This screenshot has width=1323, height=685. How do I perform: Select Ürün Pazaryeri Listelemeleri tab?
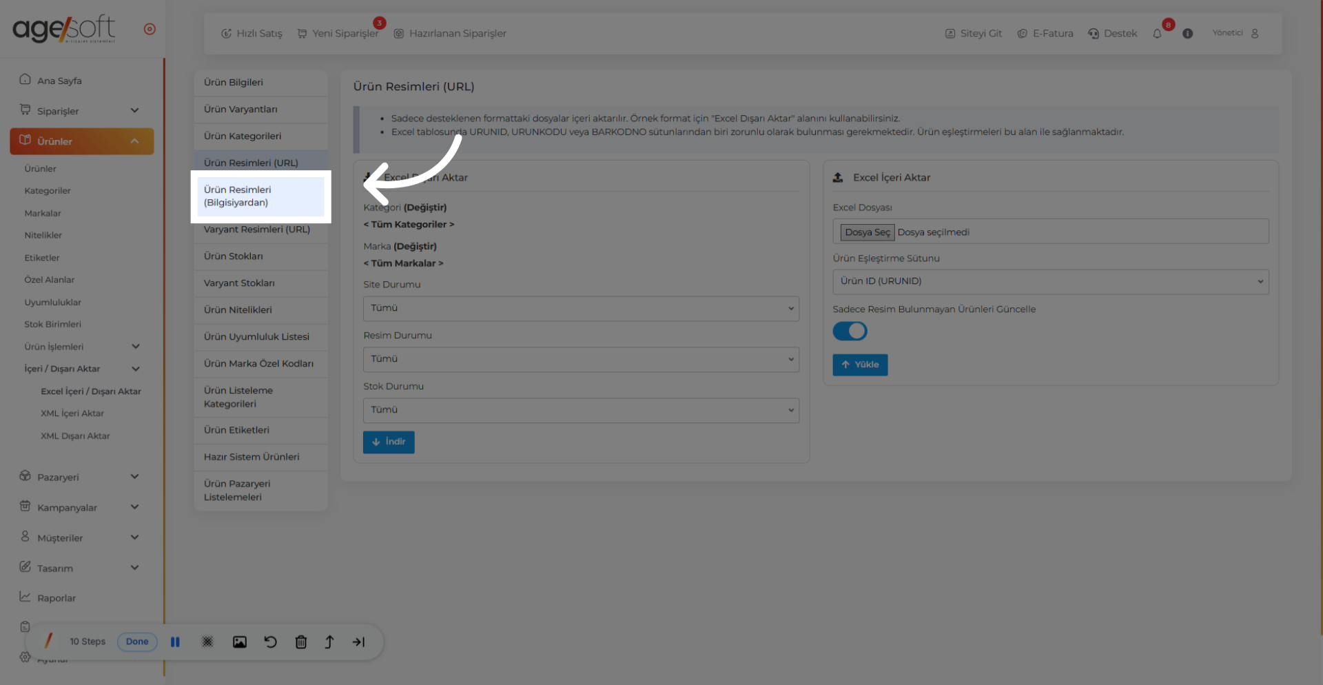tap(260, 491)
